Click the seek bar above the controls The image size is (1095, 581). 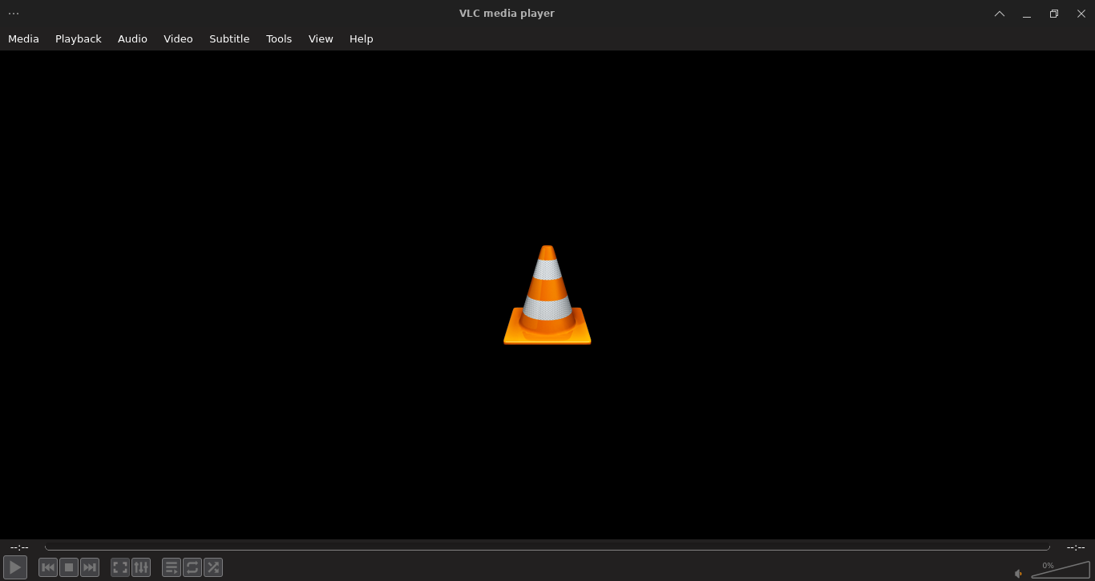click(x=547, y=547)
